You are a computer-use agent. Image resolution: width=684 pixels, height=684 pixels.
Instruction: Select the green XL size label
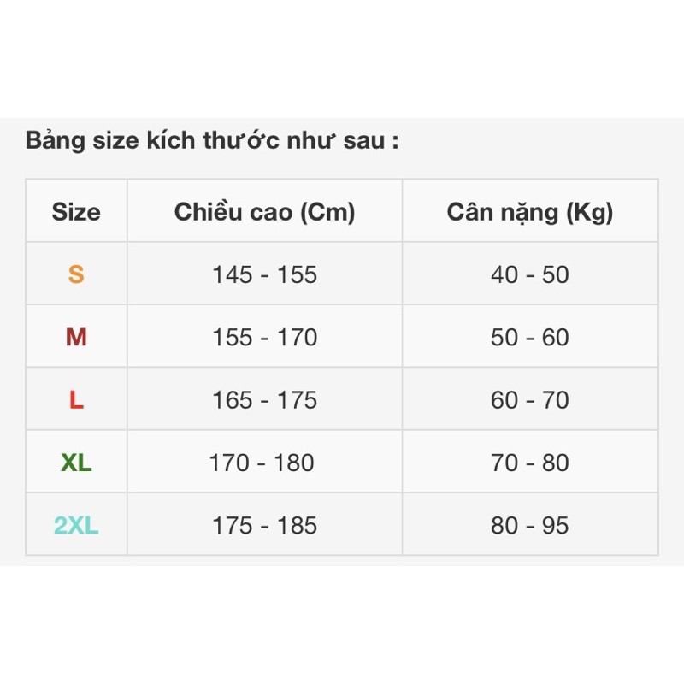[x=76, y=463]
